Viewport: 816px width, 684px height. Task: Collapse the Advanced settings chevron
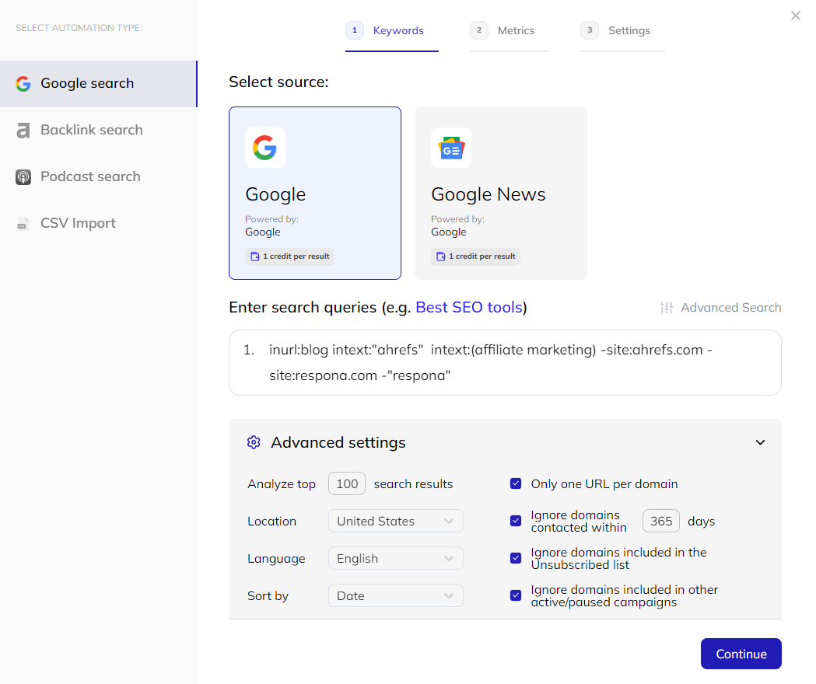(760, 442)
